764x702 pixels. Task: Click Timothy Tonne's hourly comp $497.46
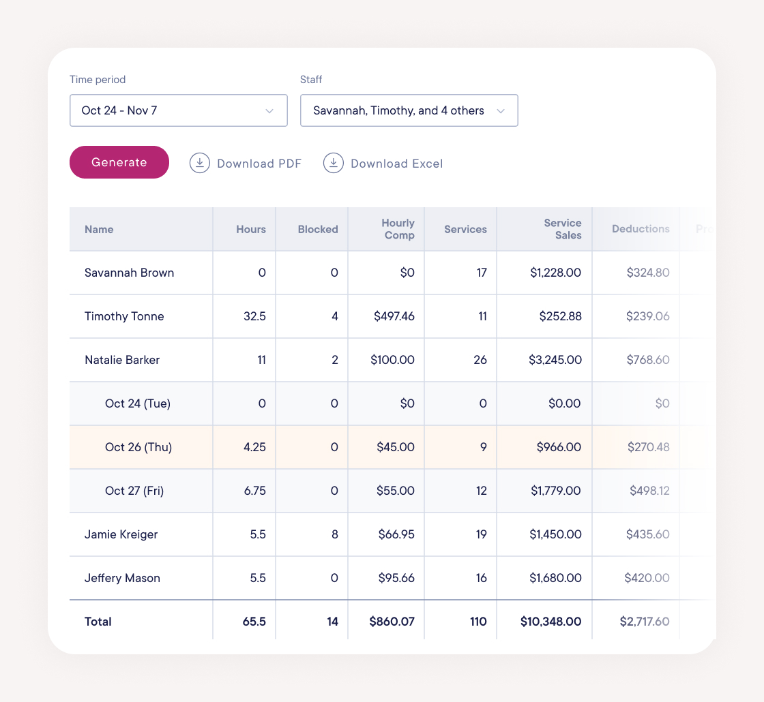394,316
